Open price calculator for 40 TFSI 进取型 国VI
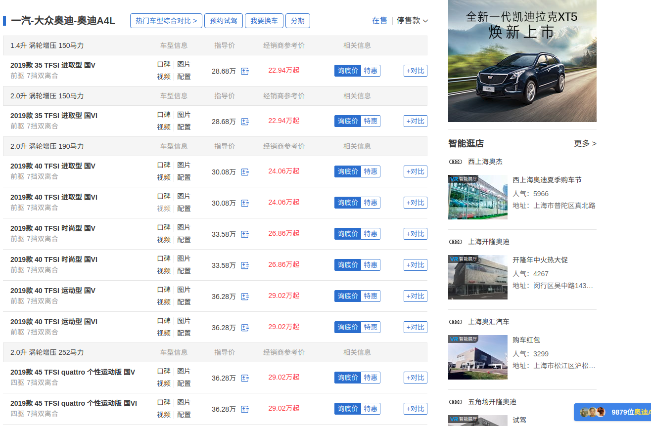 (x=245, y=203)
